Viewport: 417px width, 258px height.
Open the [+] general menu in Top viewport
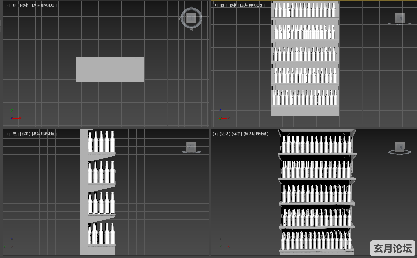click(7, 5)
